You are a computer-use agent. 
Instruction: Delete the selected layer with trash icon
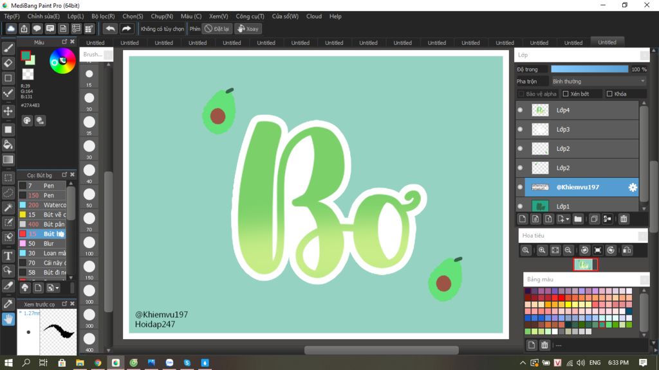[624, 219]
